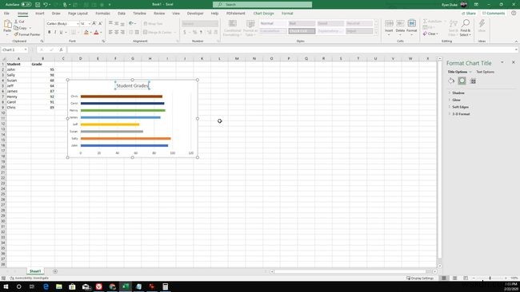Open Find & Select
Viewport: 520px width, 292px height.
[466, 28]
